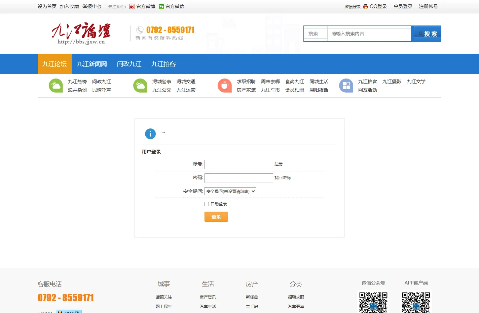
Task: Open the 九江车市 board link
Action: click(270, 90)
